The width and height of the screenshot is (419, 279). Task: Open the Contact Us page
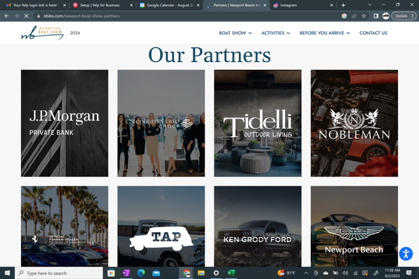pos(374,33)
